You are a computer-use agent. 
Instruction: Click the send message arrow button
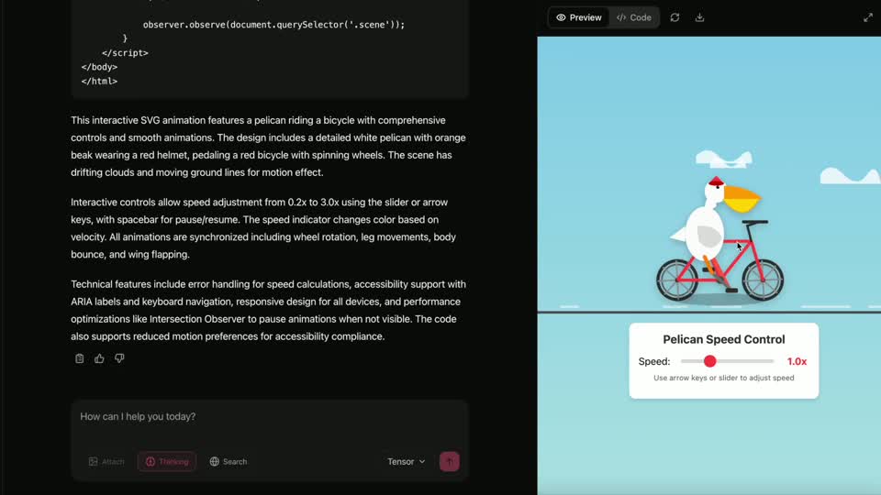click(x=449, y=461)
